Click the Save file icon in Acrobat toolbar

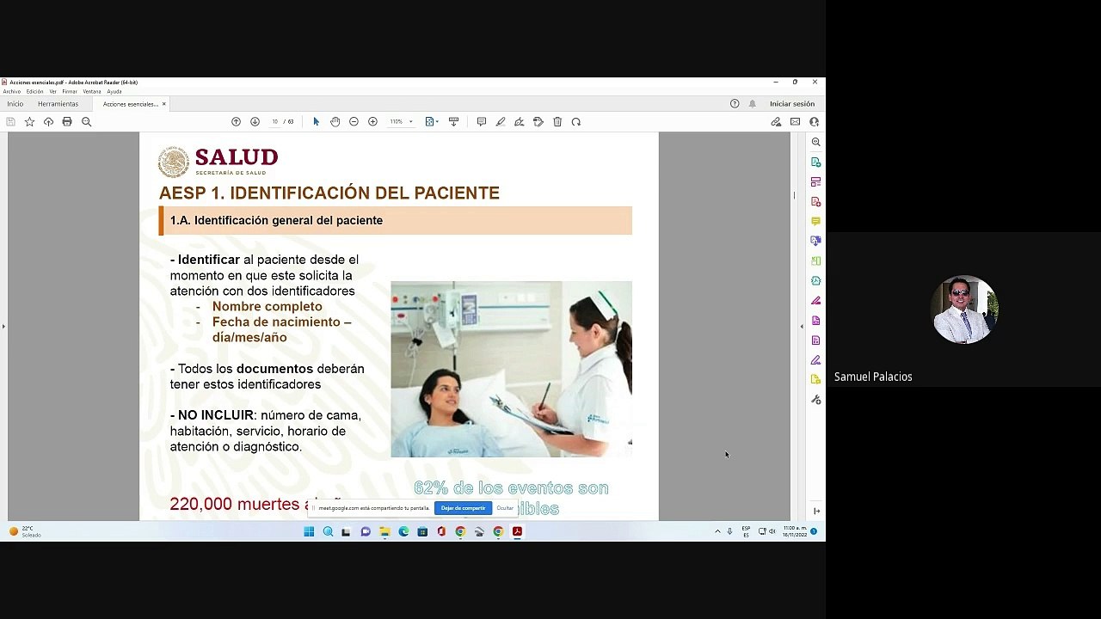tap(10, 122)
